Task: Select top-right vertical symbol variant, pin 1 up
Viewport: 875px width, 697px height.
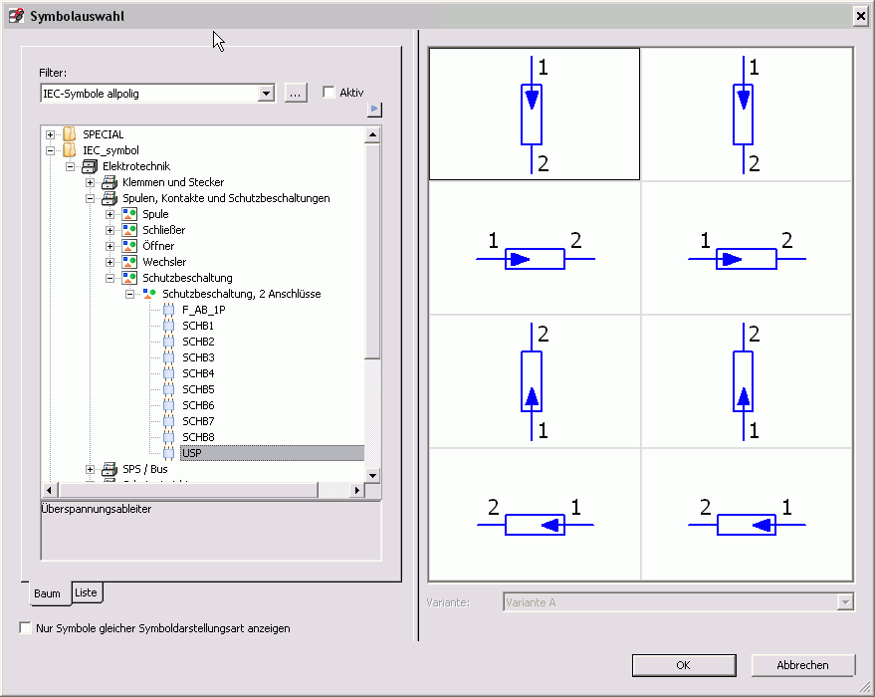Action: pyautogui.click(x=747, y=114)
